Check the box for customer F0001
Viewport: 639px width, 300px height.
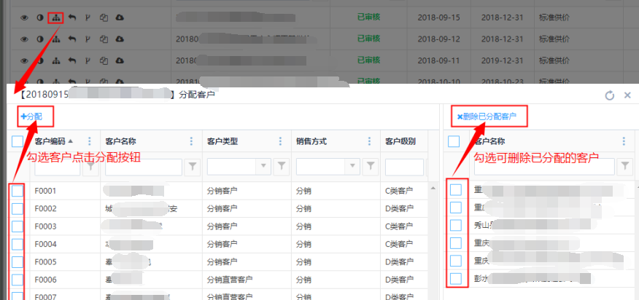[18, 191]
